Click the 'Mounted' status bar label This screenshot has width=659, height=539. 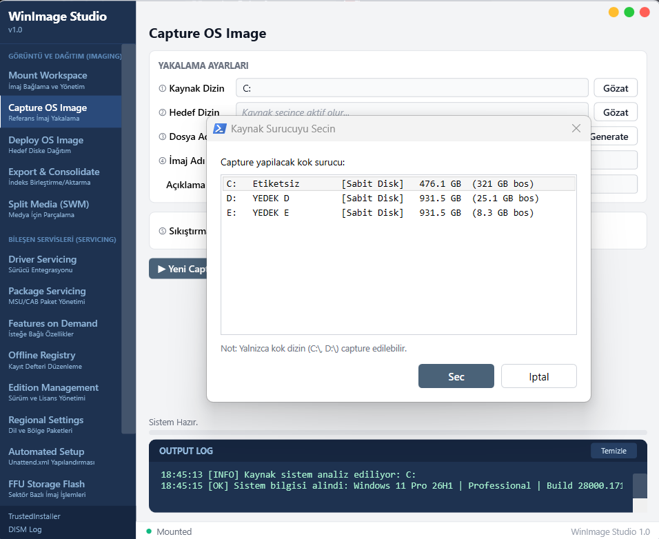coord(174,531)
